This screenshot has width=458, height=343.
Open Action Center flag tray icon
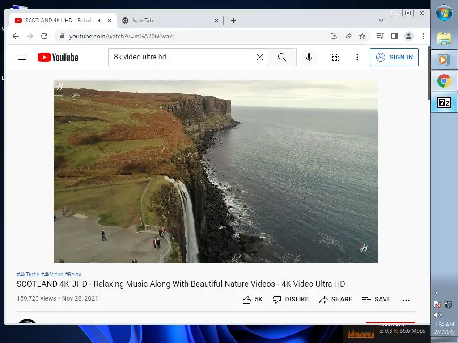pyautogui.click(x=437, y=305)
